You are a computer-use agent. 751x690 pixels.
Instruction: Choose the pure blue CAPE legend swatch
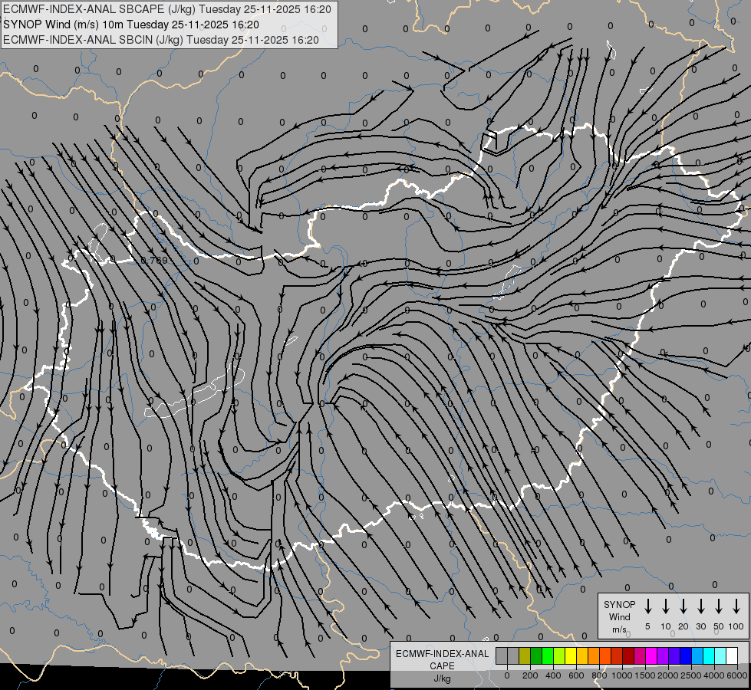[x=685, y=655]
